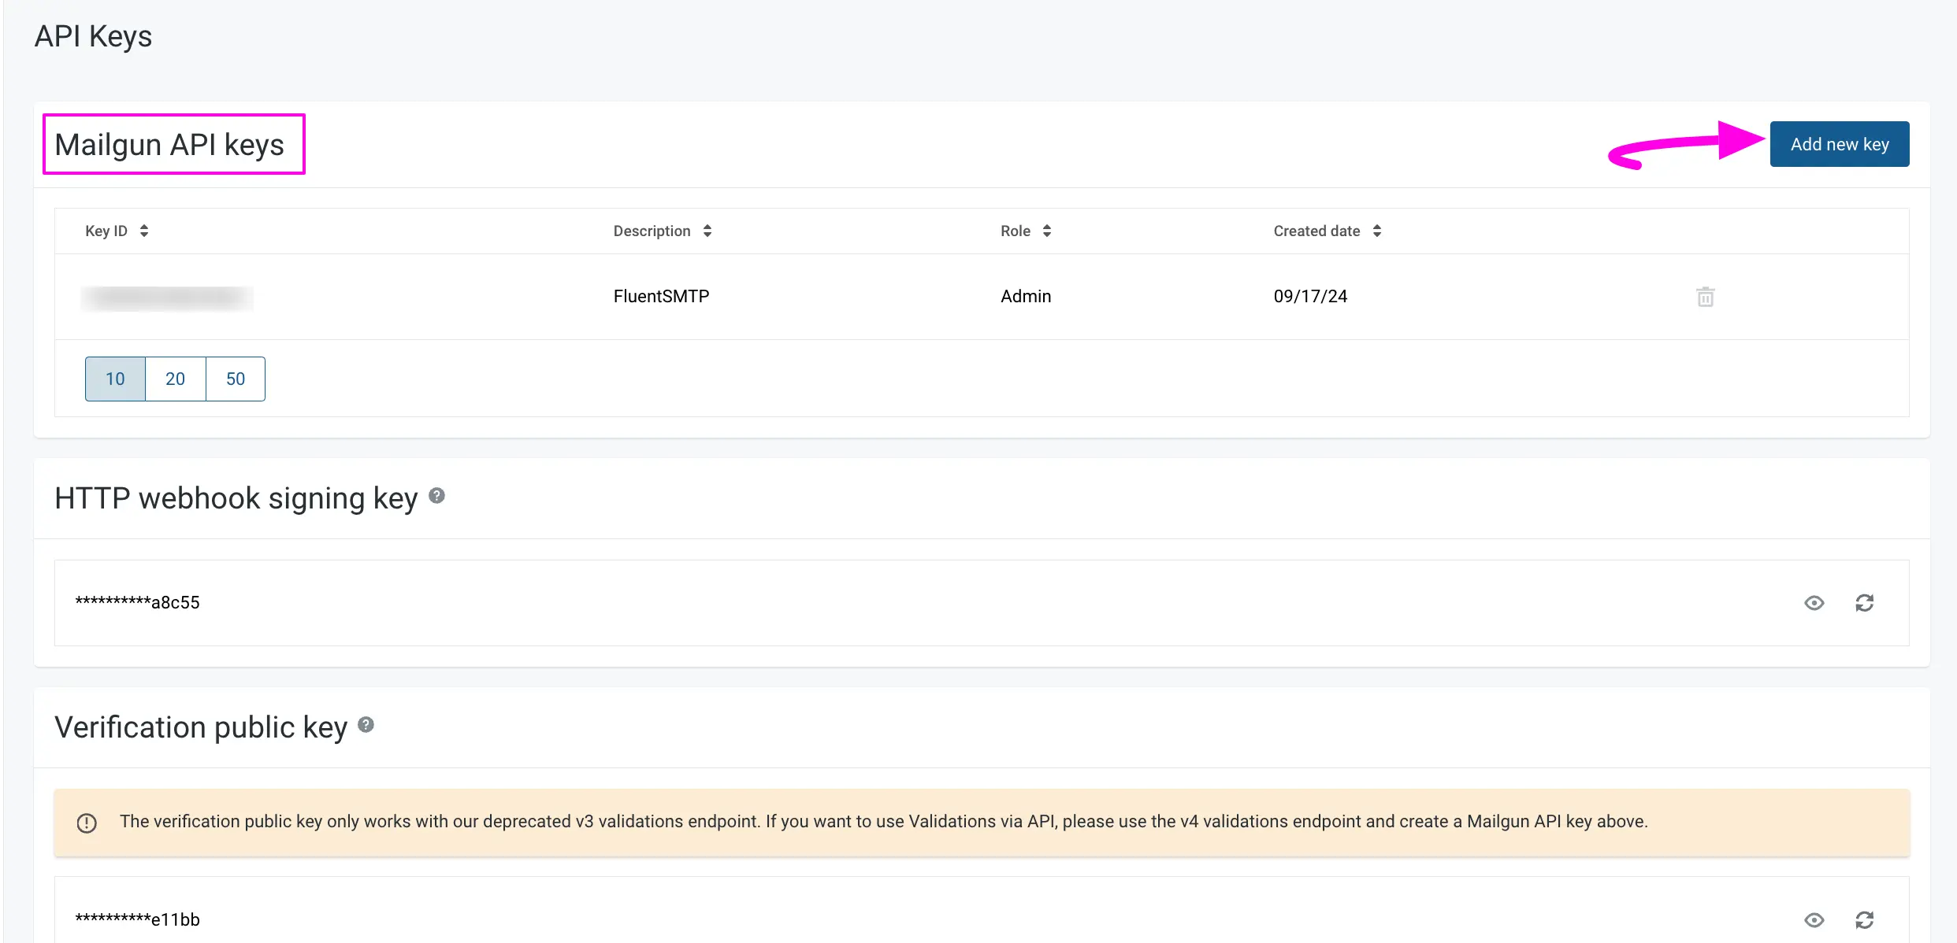Click the Admin role cell
This screenshot has height=943, width=1957.
pyautogui.click(x=1026, y=296)
